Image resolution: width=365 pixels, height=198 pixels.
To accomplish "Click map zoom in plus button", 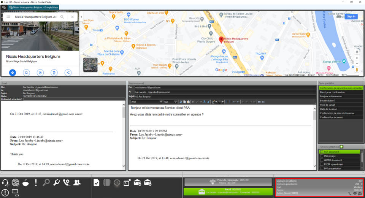I will pos(357,58).
